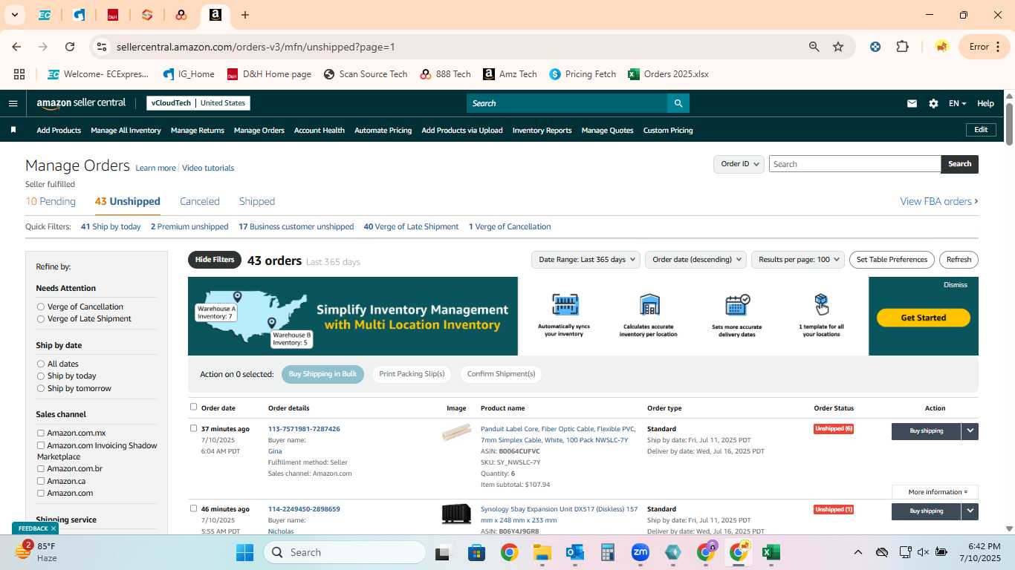Select Verge of Cancellation radio button
This screenshot has width=1015, height=570.
(x=41, y=307)
